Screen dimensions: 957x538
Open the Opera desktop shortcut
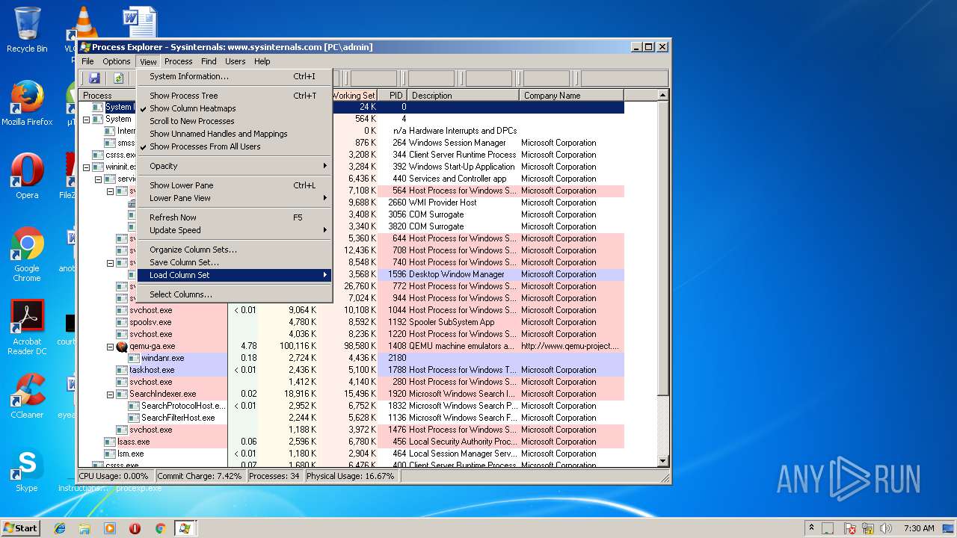pos(27,176)
